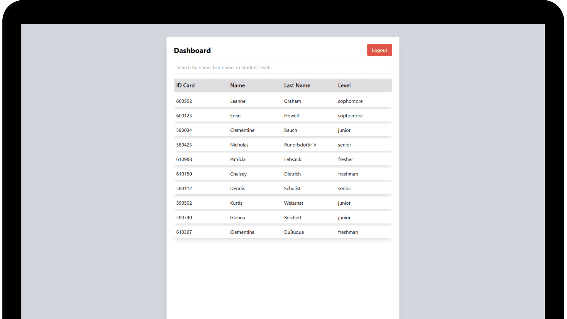Viewport: 567px width, 319px height.
Task: Sort by the Level column header
Action: [344, 85]
